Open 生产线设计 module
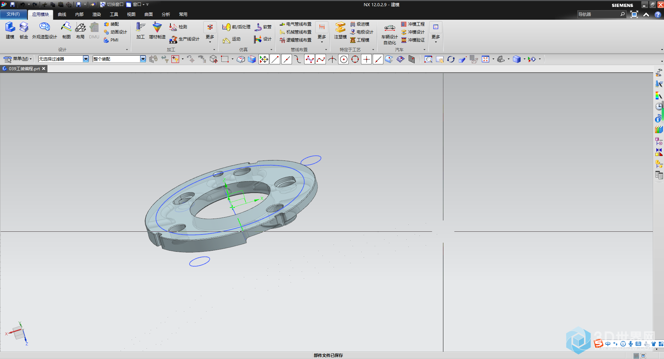 pyautogui.click(x=184, y=39)
